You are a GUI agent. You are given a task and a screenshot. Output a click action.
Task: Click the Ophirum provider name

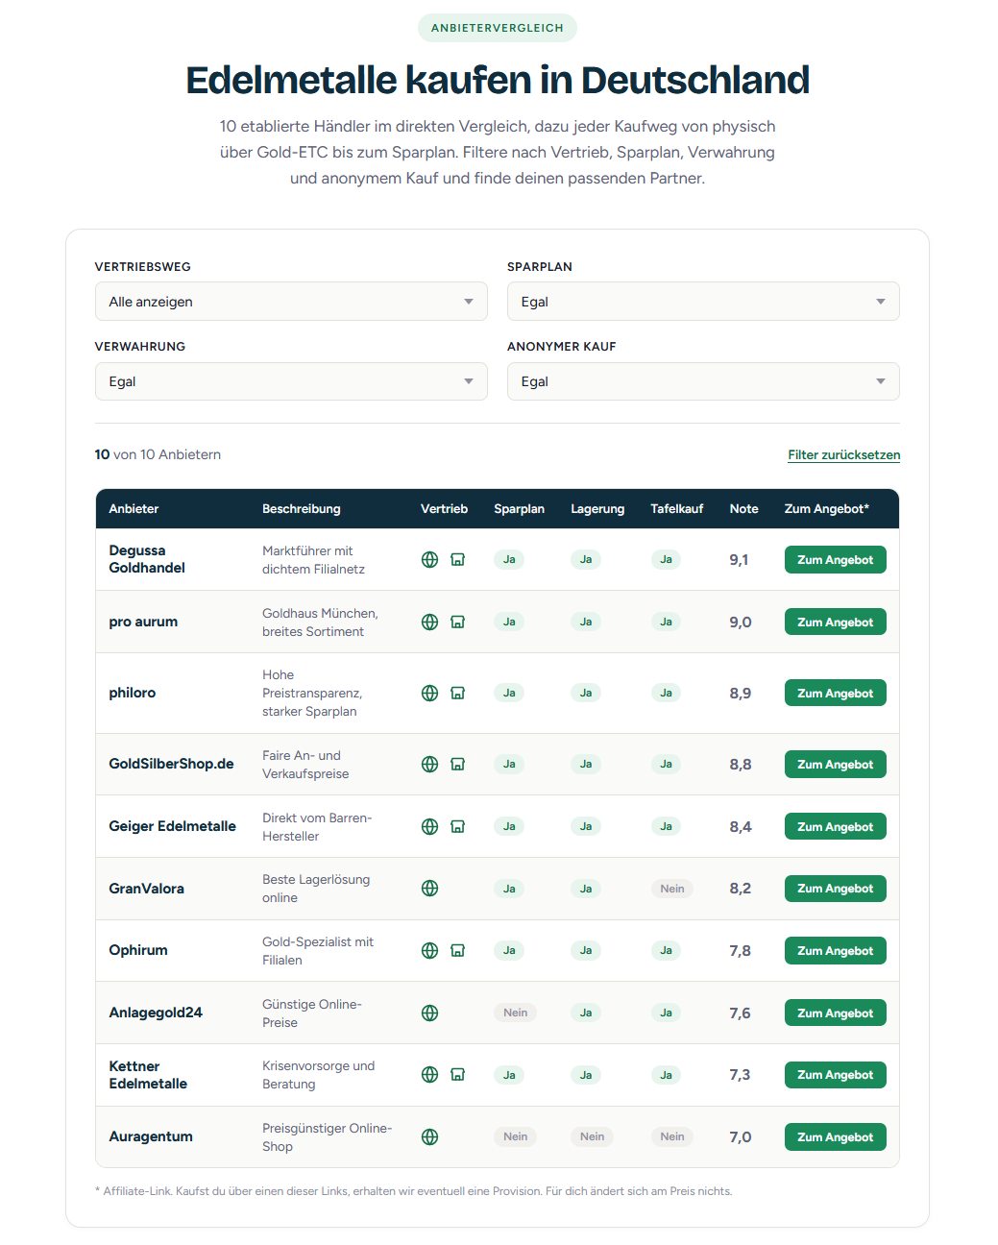pyautogui.click(x=138, y=950)
